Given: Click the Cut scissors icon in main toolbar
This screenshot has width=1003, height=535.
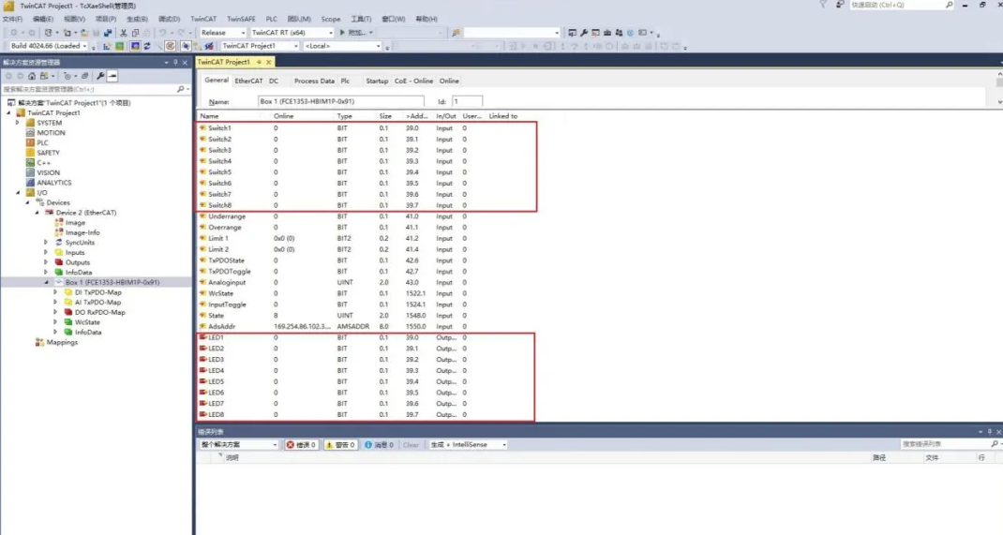Looking at the screenshot, I should coord(123,33).
